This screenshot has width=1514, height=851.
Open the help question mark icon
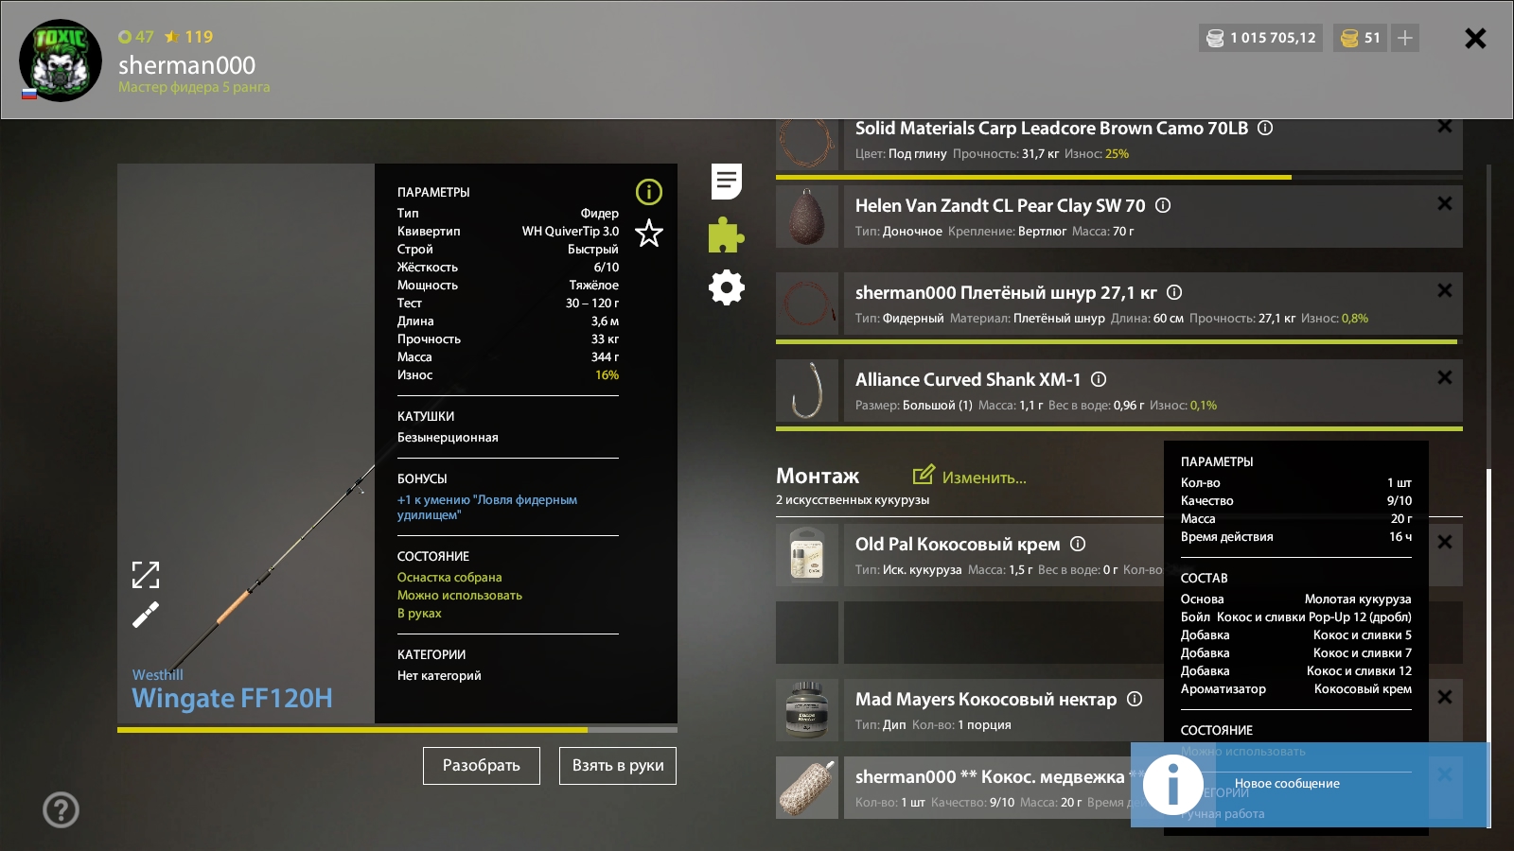pos(61,809)
